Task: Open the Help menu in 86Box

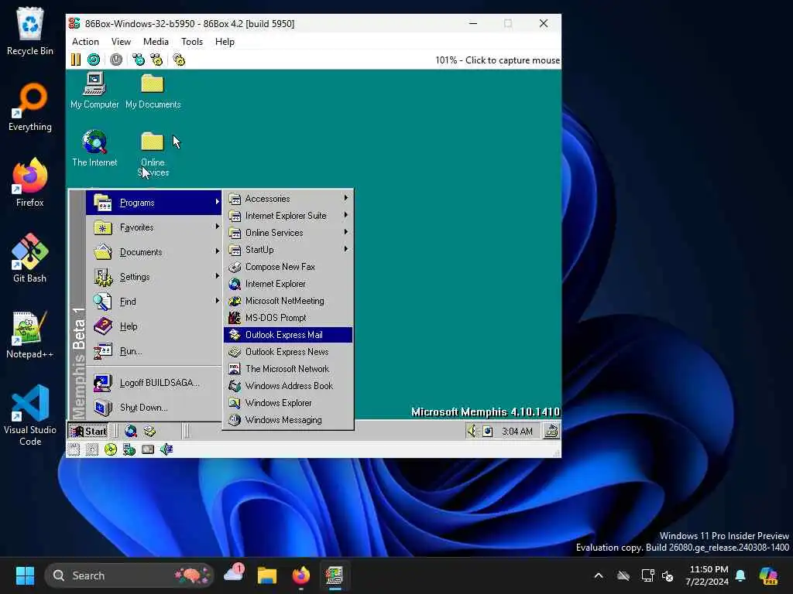Action: [x=225, y=42]
